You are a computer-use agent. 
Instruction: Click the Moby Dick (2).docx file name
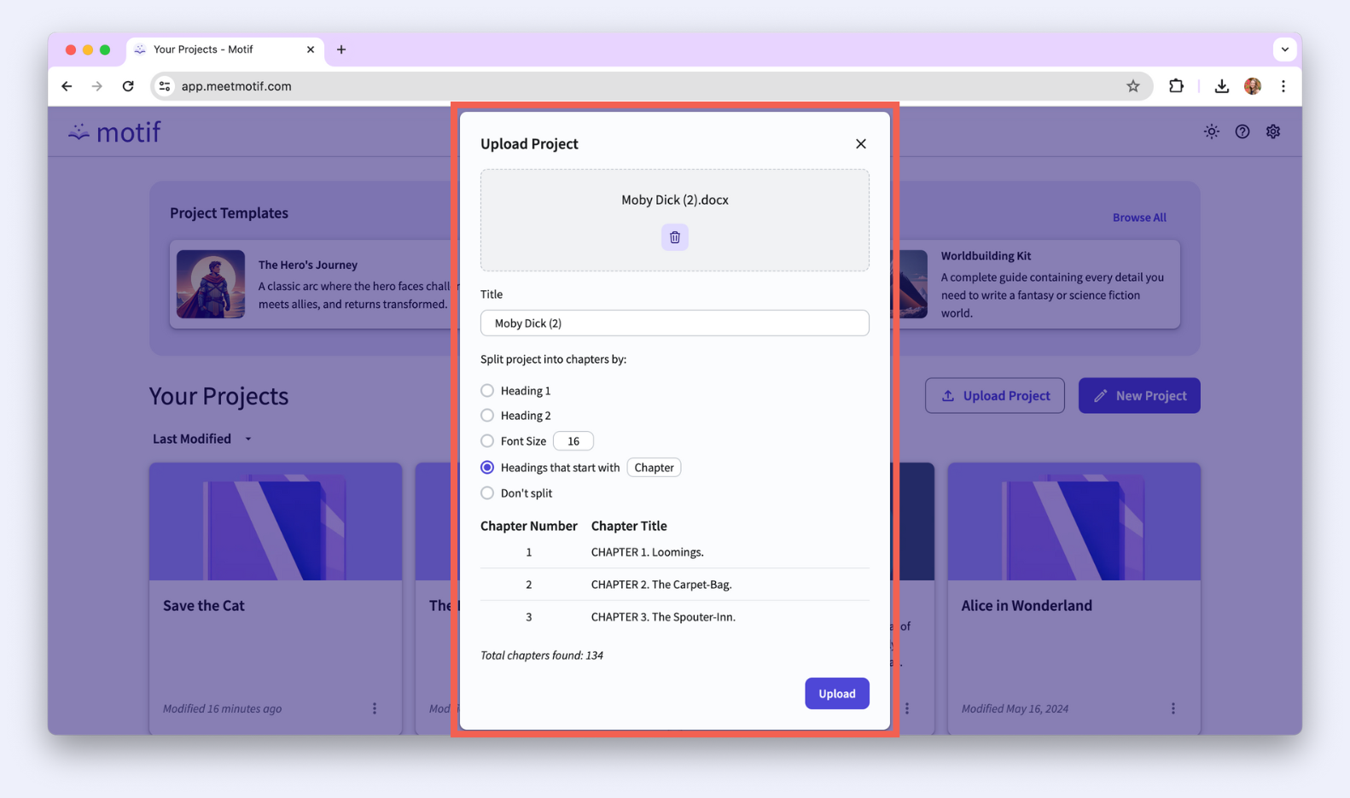coord(674,200)
